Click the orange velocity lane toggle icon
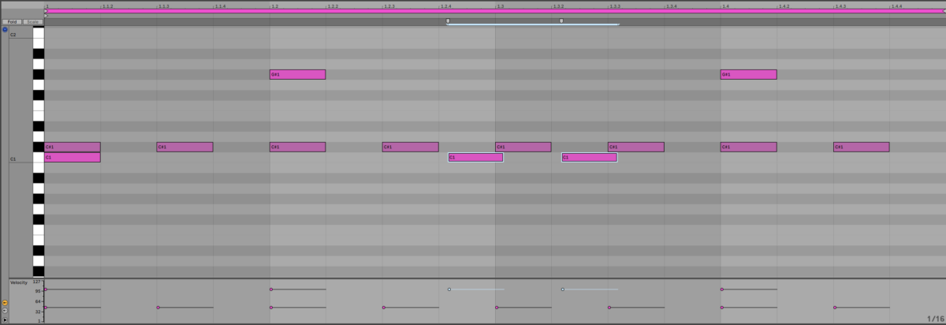 (x=5, y=303)
